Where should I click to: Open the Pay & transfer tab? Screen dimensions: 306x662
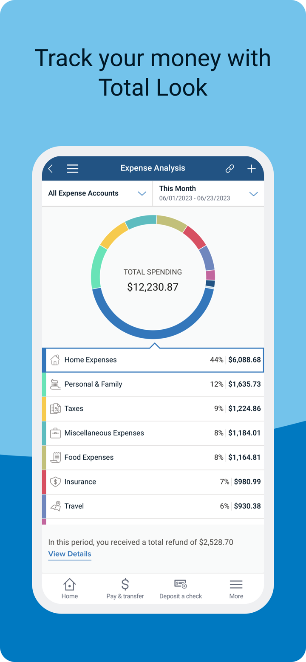pos(125,588)
